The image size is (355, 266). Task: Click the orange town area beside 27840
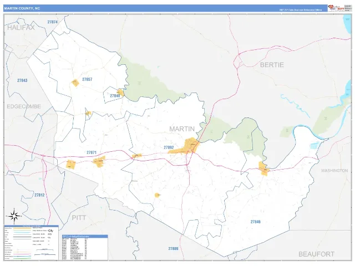tap(120, 93)
